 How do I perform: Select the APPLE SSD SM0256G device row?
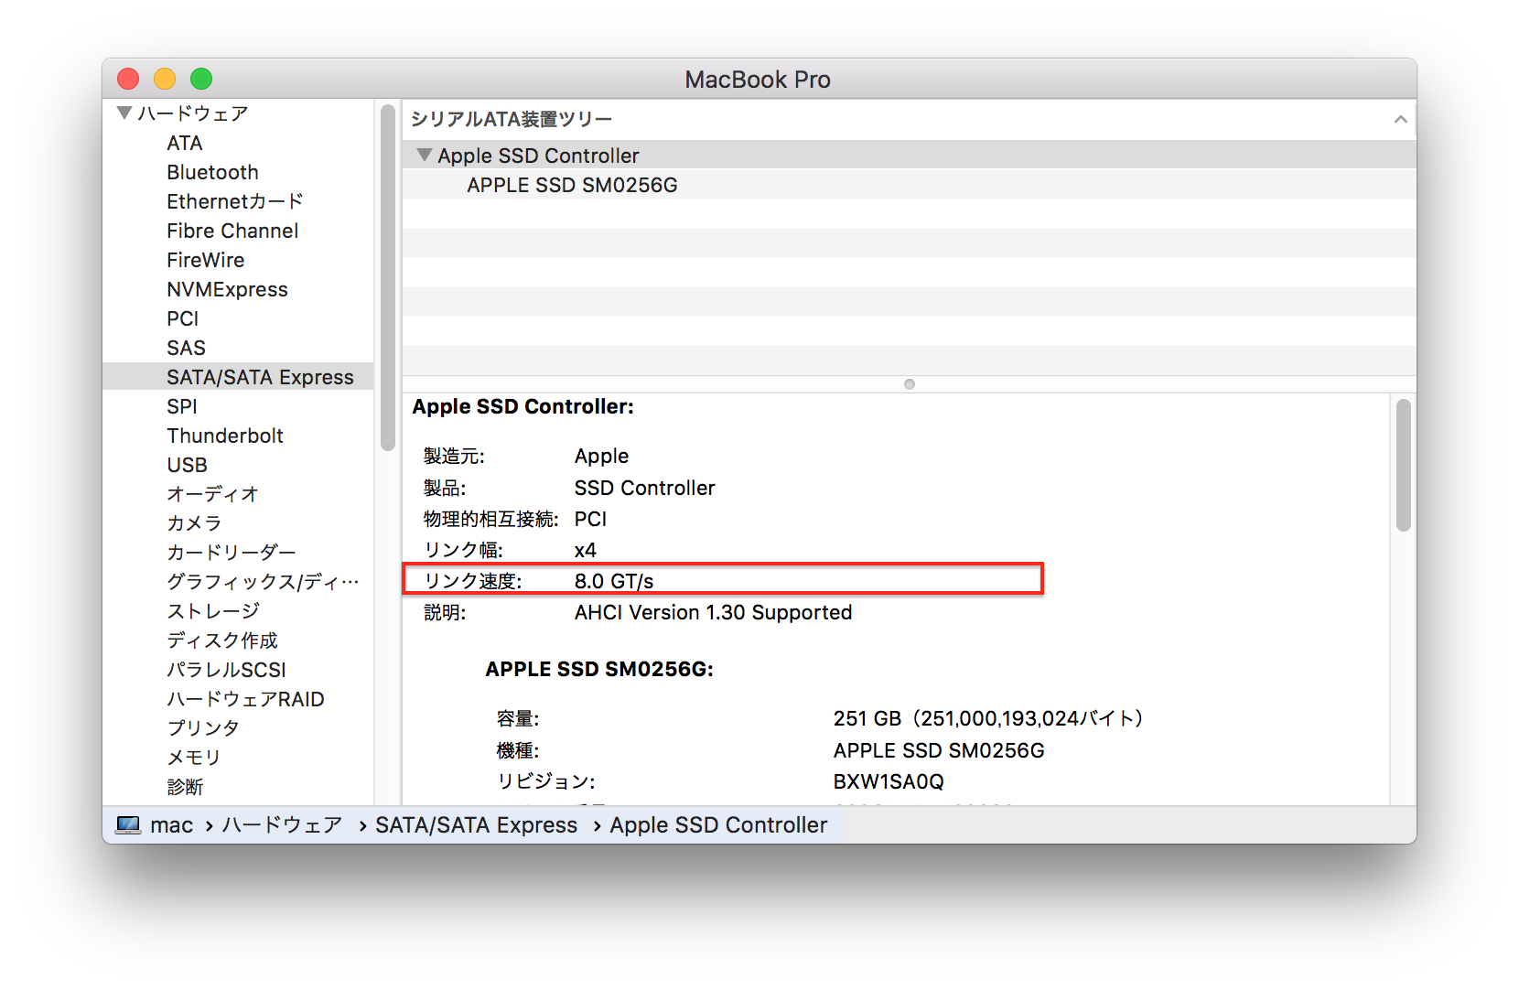[909, 185]
